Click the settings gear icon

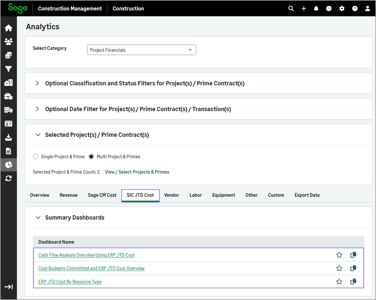342,8
